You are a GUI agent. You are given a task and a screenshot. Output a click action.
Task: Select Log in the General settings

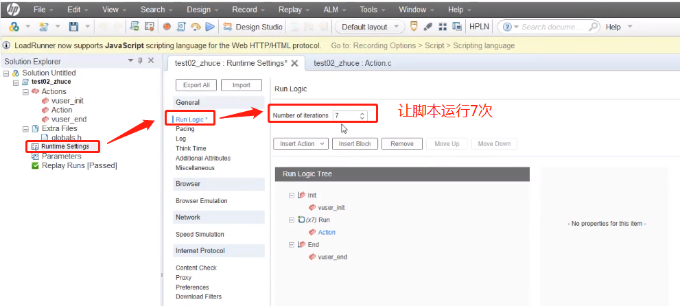tap(181, 139)
